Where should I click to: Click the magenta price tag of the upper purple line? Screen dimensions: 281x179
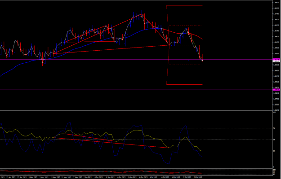point(276,59)
